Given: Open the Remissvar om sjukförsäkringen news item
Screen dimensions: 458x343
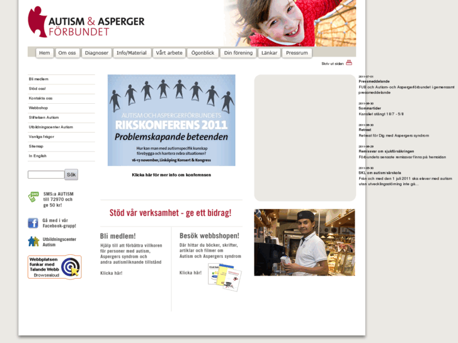Looking at the screenshot, I should pos(386,152).
